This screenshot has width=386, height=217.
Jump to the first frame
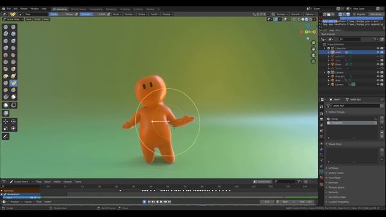click(x=149, y=202)
